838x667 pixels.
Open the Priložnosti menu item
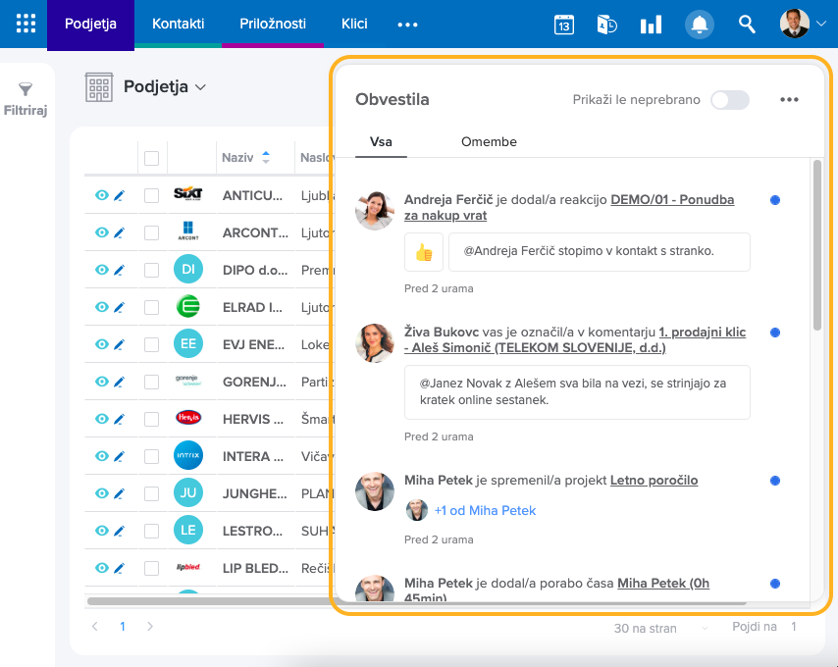(272, 25)
